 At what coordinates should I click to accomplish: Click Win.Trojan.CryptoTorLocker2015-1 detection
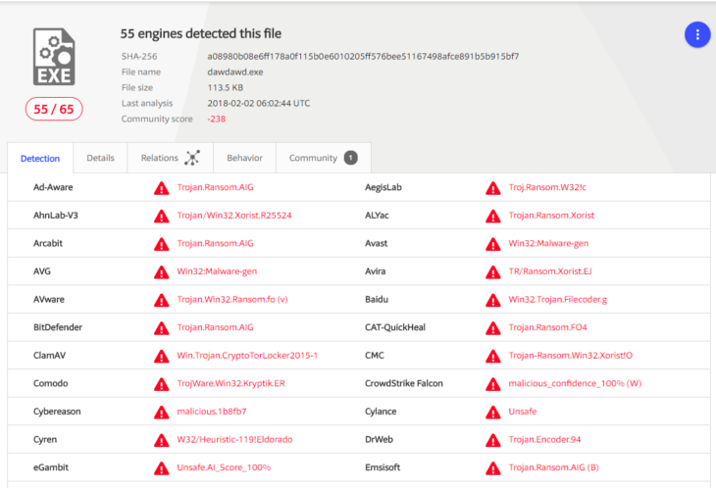[247, 356]
